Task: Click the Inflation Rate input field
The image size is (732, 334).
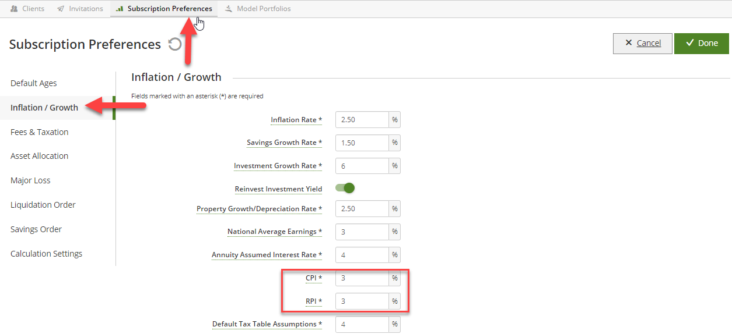Action: coord(362,119)
